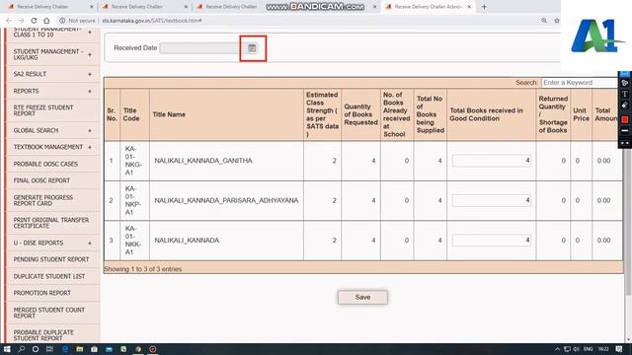632x355 pixels.
Task: Open Final OOSC Report
Action: pos(41,180)
